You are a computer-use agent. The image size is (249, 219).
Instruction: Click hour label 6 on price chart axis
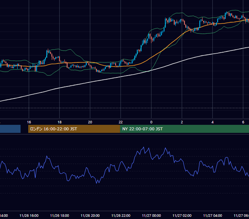pyautogui.click(x=243, y=122)
